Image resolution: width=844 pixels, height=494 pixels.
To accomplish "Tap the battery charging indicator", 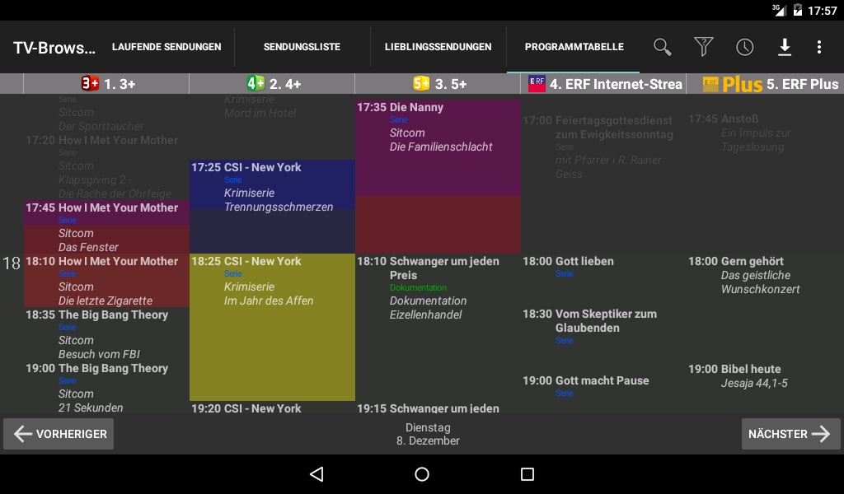I will (798, 10).
